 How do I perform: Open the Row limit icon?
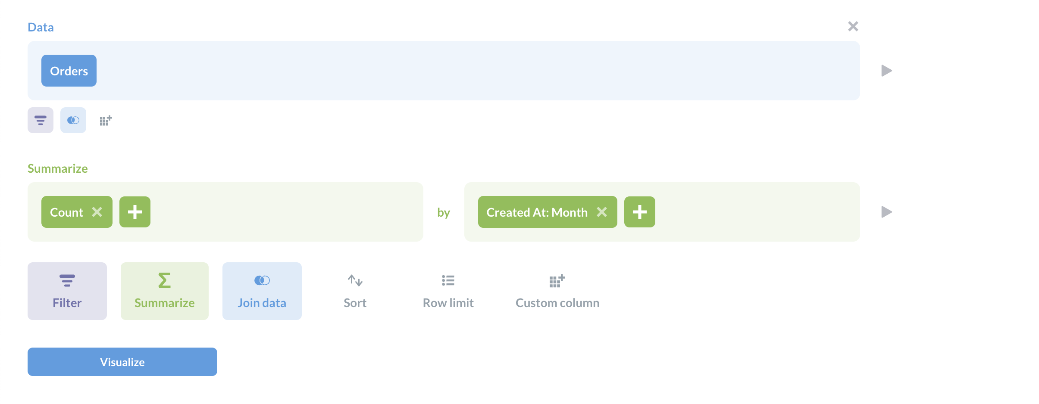point(448,280)
